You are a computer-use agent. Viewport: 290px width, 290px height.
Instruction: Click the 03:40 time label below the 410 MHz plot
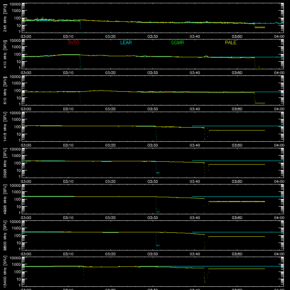(x=195, y=73)
